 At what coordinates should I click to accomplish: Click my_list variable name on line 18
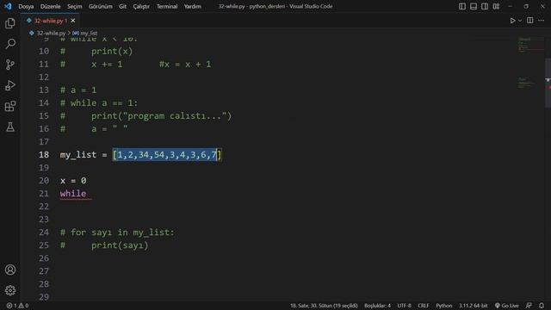tap(78, 155)
